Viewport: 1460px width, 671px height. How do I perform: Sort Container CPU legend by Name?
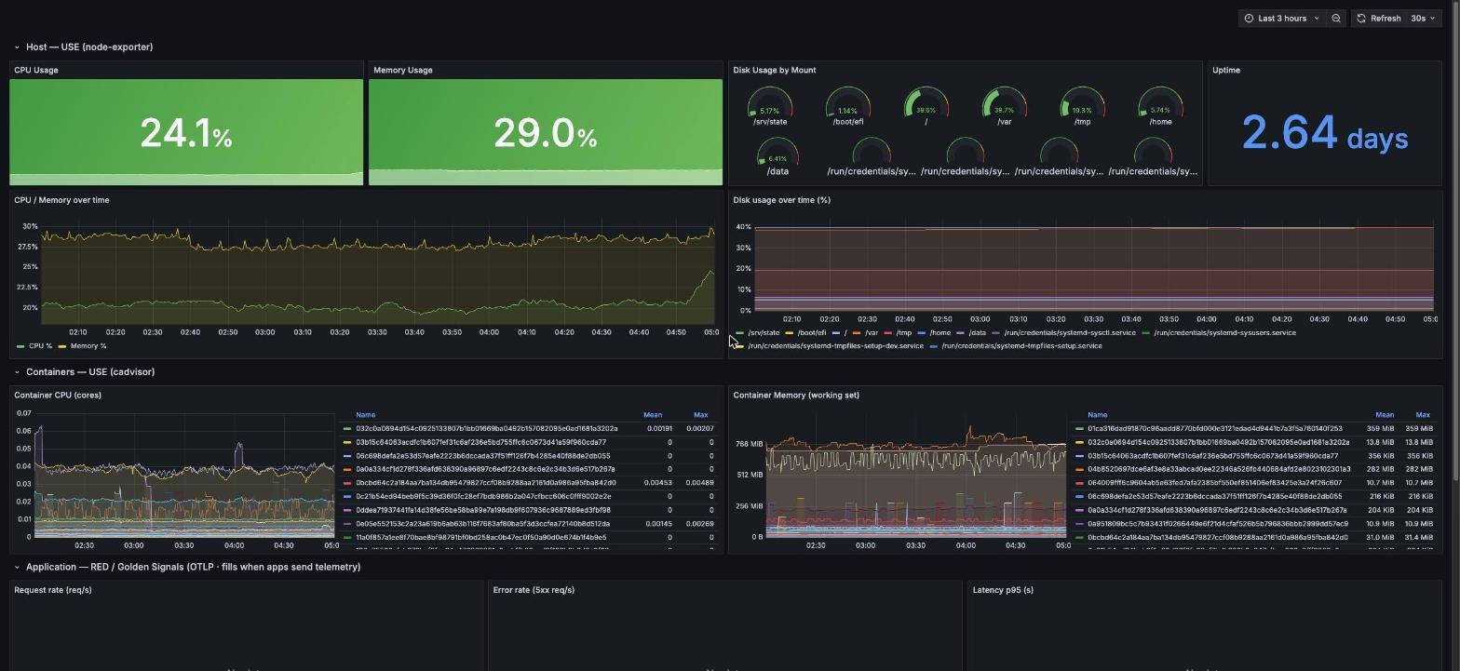coord(365,414)
